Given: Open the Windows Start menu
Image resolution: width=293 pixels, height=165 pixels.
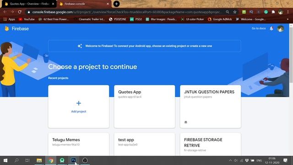Looking at the screenshot, I should 5,160.
